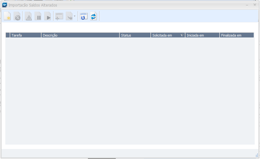This screenshot has width=260, height=159.
Task: Pause the task using the pause icon
Action: pos(38,16)
